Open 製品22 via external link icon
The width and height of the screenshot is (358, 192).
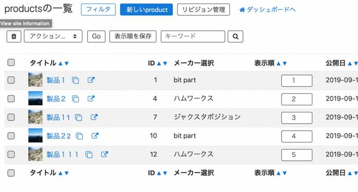coord(95,136)
